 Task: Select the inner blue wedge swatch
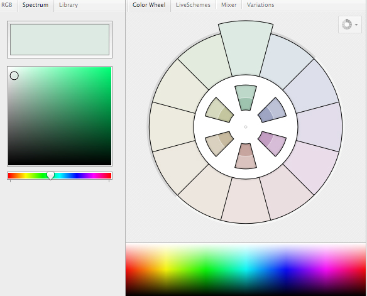pos(272,111)
